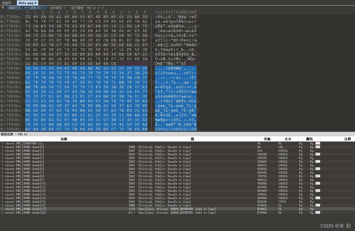
Task: Click the pink Bg swatch for sig
Action: pyautogui.click(x=318, y=143)
